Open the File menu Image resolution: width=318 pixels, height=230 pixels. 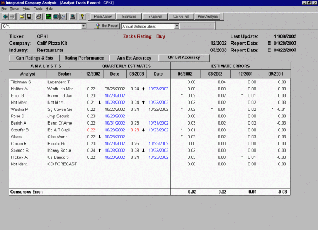pos(4,9)
